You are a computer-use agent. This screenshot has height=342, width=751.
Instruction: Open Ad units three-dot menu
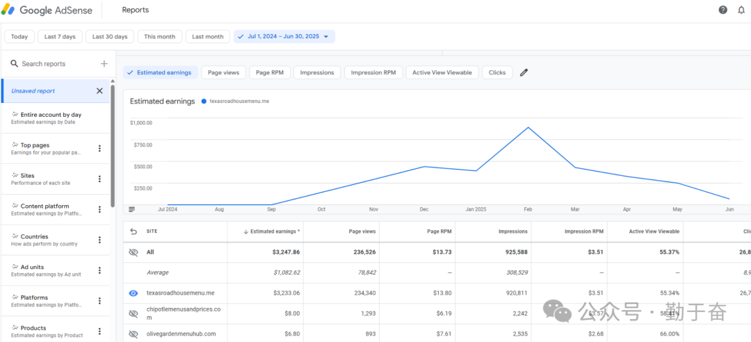[99, 270]
